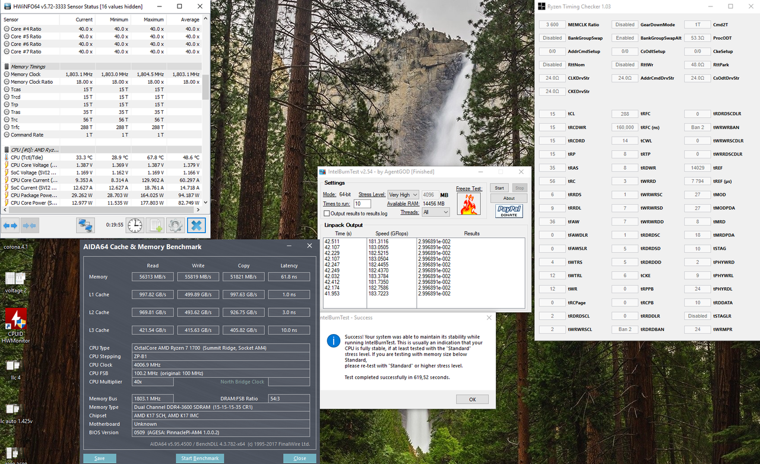This screenshot has height=464, width=760.
Task: Click the clock icon beside Memory Clock Ratio
Action: pyautogui.click(x=7, y=82)
